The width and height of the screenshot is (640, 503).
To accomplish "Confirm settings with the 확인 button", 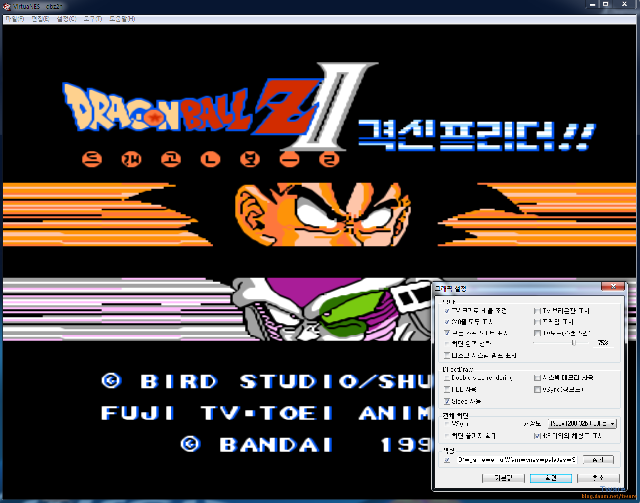I will click(x=551, y=478).
